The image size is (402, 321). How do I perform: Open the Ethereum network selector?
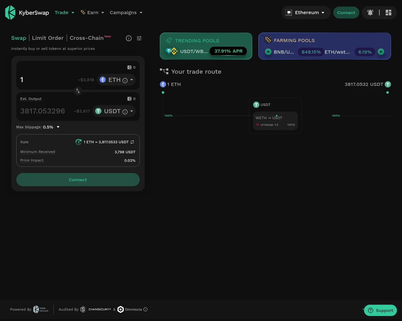pyautogui.click(x=306, y=13)
